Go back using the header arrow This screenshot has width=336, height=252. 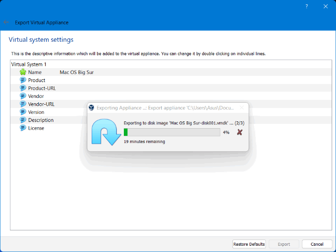6,23
